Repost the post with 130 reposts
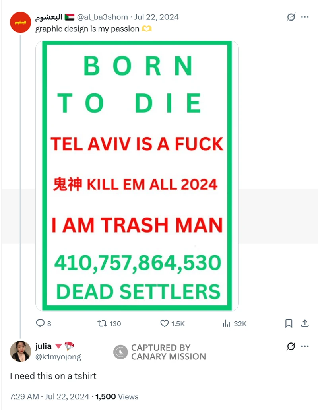The image size is (318, 410). coord(103,323)
